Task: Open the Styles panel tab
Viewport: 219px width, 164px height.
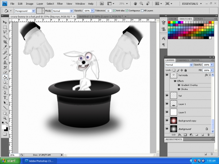Action: coord(199,19)
